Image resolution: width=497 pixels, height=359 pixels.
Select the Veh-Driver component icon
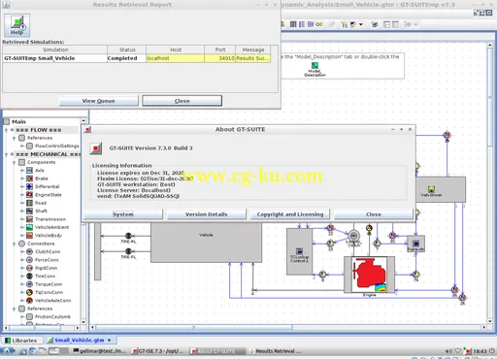pos(431,189)
